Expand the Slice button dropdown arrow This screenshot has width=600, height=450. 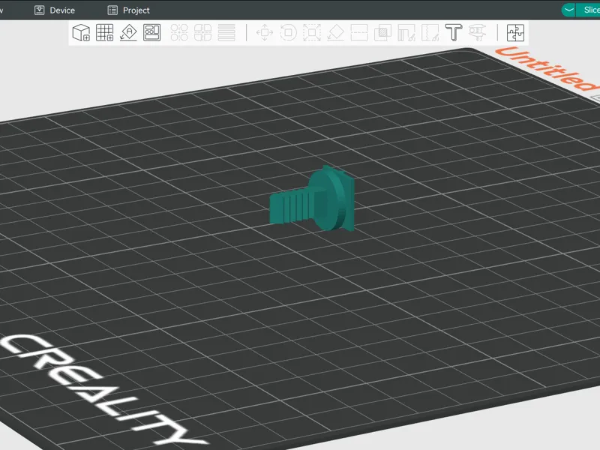pyautogui.click(x=569, y=10)
